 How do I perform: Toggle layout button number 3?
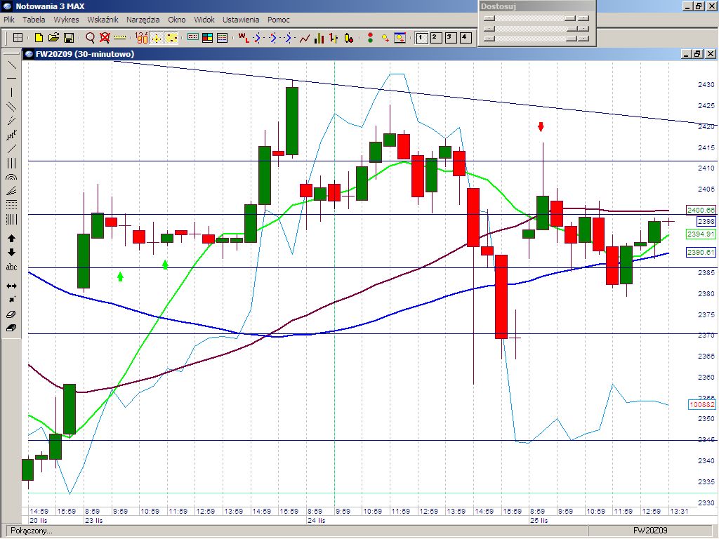click(451, 38)
